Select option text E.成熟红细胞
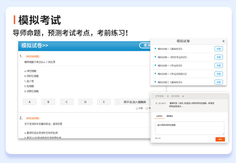Image resolution: width=236 pixels, height=163 pixels. (31, 91)
